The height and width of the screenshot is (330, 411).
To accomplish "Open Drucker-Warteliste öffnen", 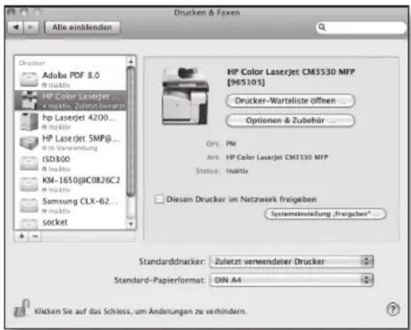I will pyautogui.click(x=290, y=101).
